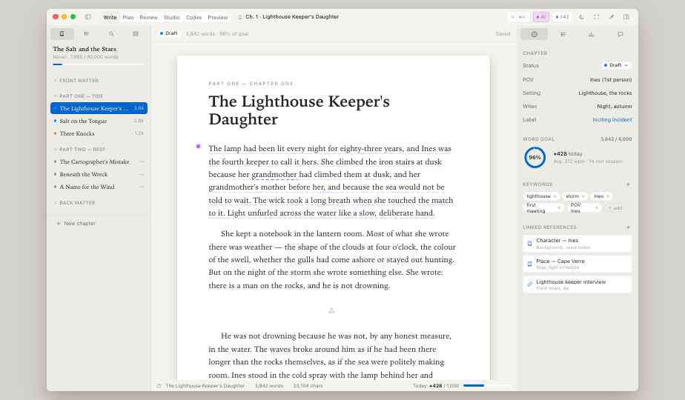Open Lighthouse keeper interview attachment
The height and width of the screenshot is (400, 685).
[577, 284]
